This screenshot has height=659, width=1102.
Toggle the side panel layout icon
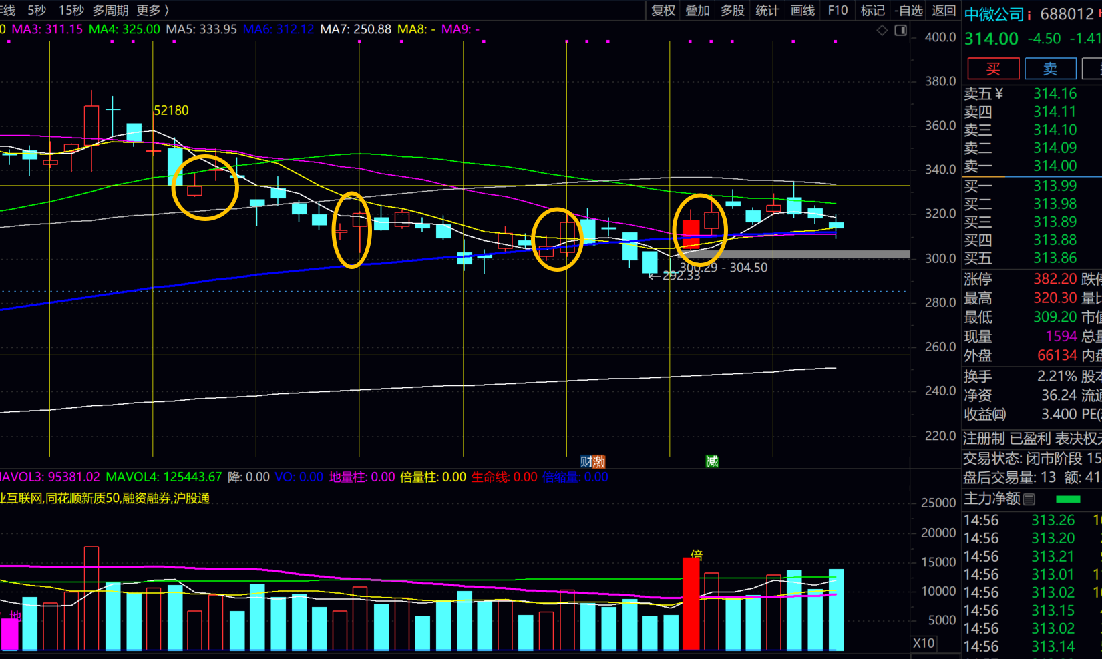tap(900, 30)
